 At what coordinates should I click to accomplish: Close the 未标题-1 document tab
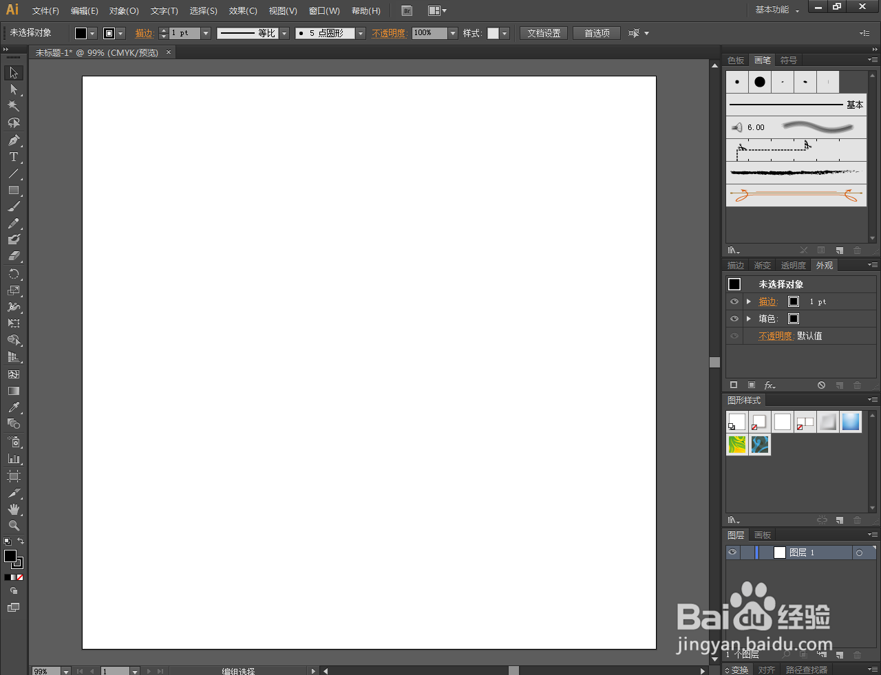tap(169, 52)
